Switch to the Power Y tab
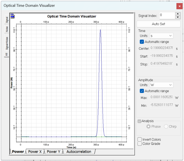 point(53,152)
